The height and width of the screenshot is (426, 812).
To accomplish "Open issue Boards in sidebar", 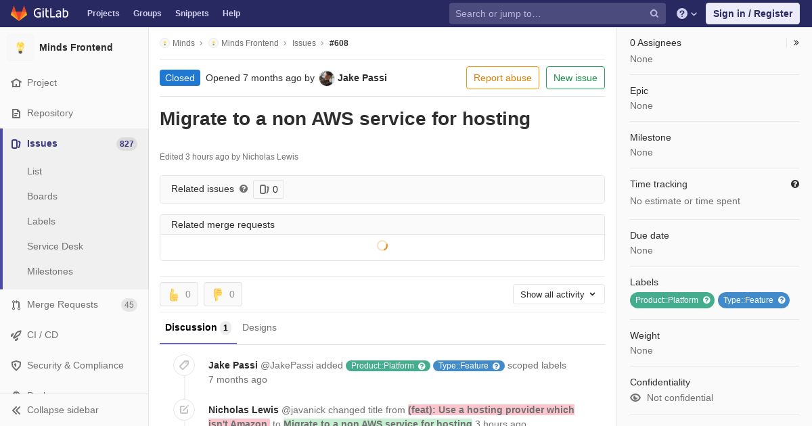I will 42,196.
